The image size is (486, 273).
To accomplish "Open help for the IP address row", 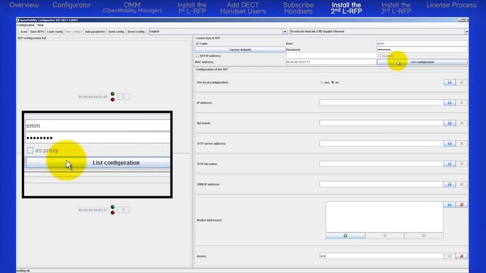I will click(x=450, y=103).
